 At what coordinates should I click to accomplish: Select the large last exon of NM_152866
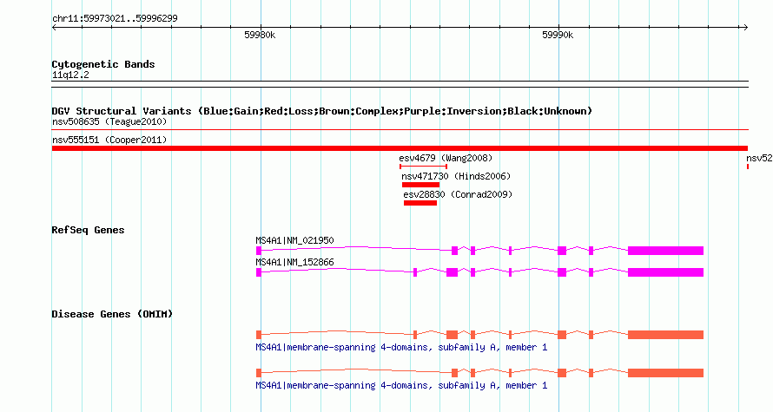tap(665, 272)
